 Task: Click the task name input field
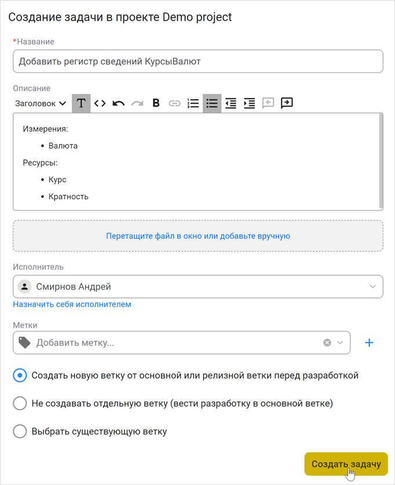[197, 61]
